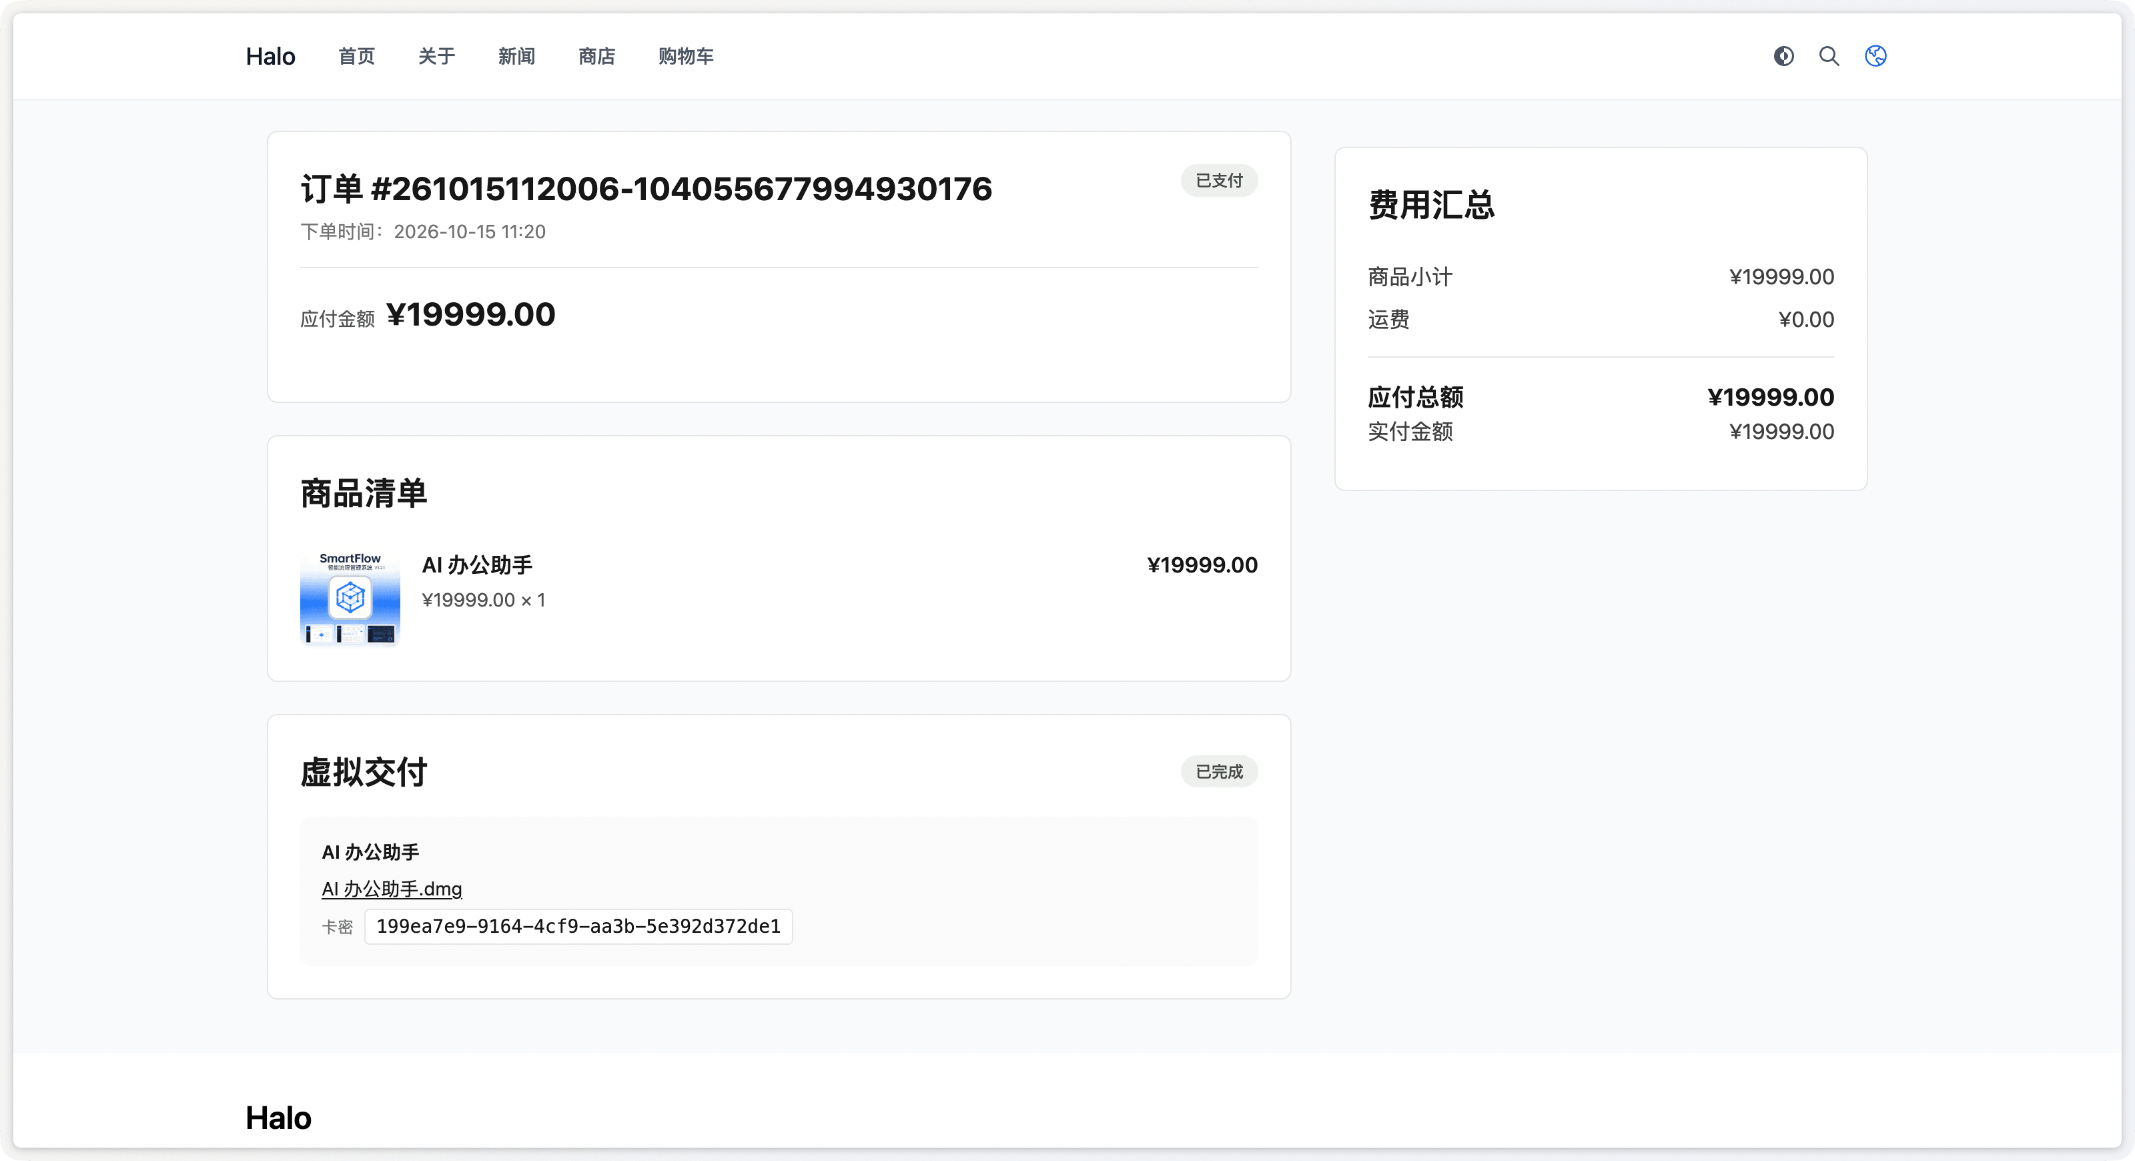Image resolution: width=2135 pixels, height=1161 pixels.
Task: Click the 已支付 status badge
Action: 1219,181
